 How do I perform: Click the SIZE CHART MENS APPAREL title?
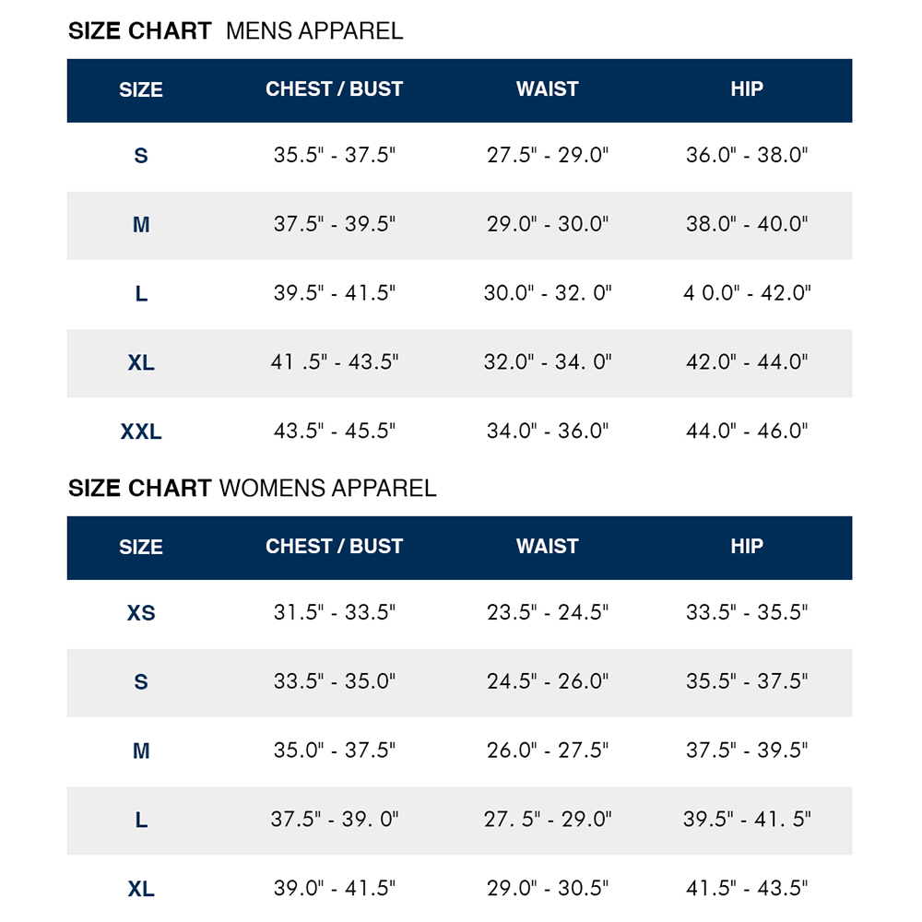point(235,31)
